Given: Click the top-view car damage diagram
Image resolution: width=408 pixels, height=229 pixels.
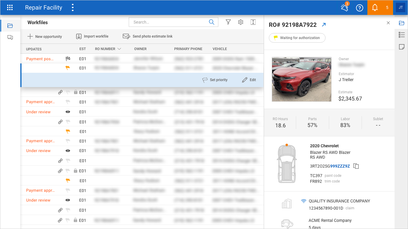Looking at the screenshot, I should click(287, 163).
